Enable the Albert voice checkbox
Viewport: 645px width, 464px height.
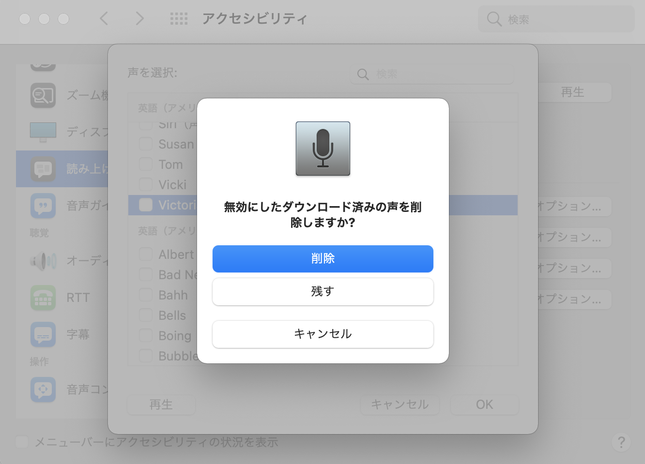click(146, 254)
